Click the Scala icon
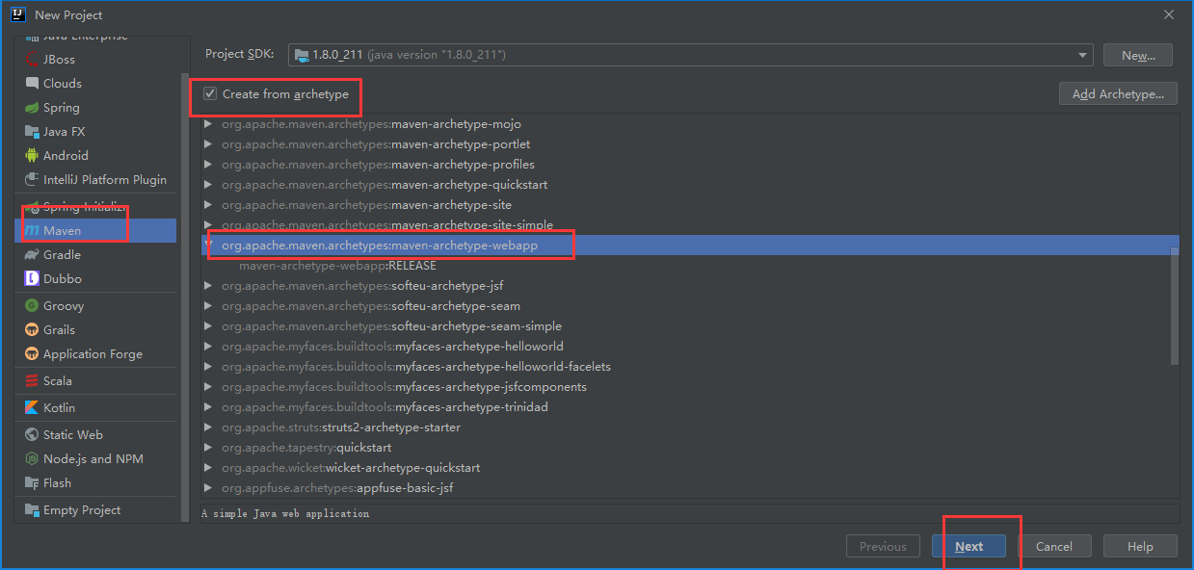Viewport: 1194px width, 570px height. coord(33,380)
